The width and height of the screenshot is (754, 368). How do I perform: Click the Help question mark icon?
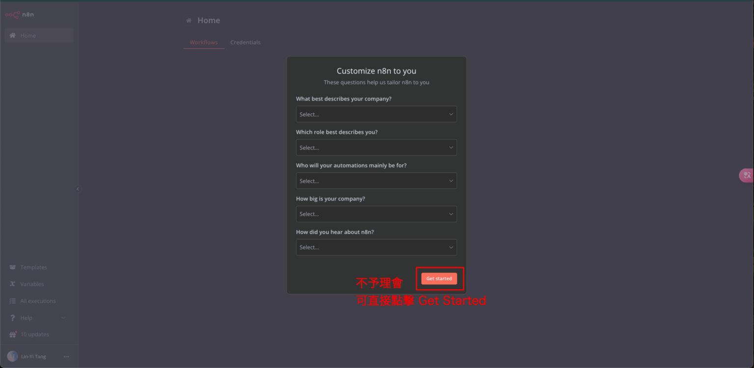[x=13, y=318]
